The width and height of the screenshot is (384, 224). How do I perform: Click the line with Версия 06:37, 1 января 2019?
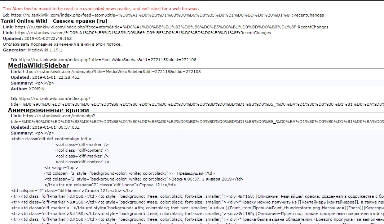tap(144, 179)
